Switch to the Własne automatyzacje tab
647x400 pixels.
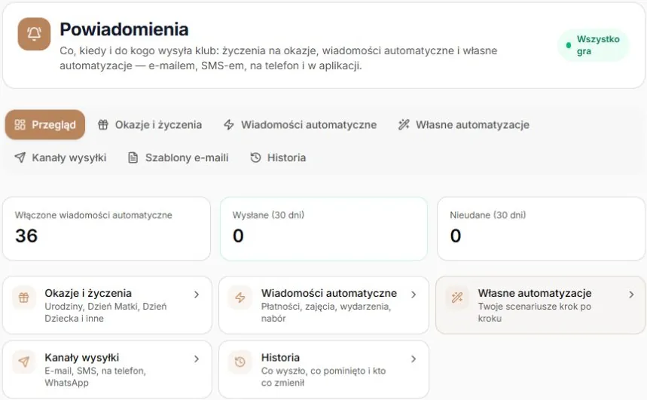coord(464,124)
